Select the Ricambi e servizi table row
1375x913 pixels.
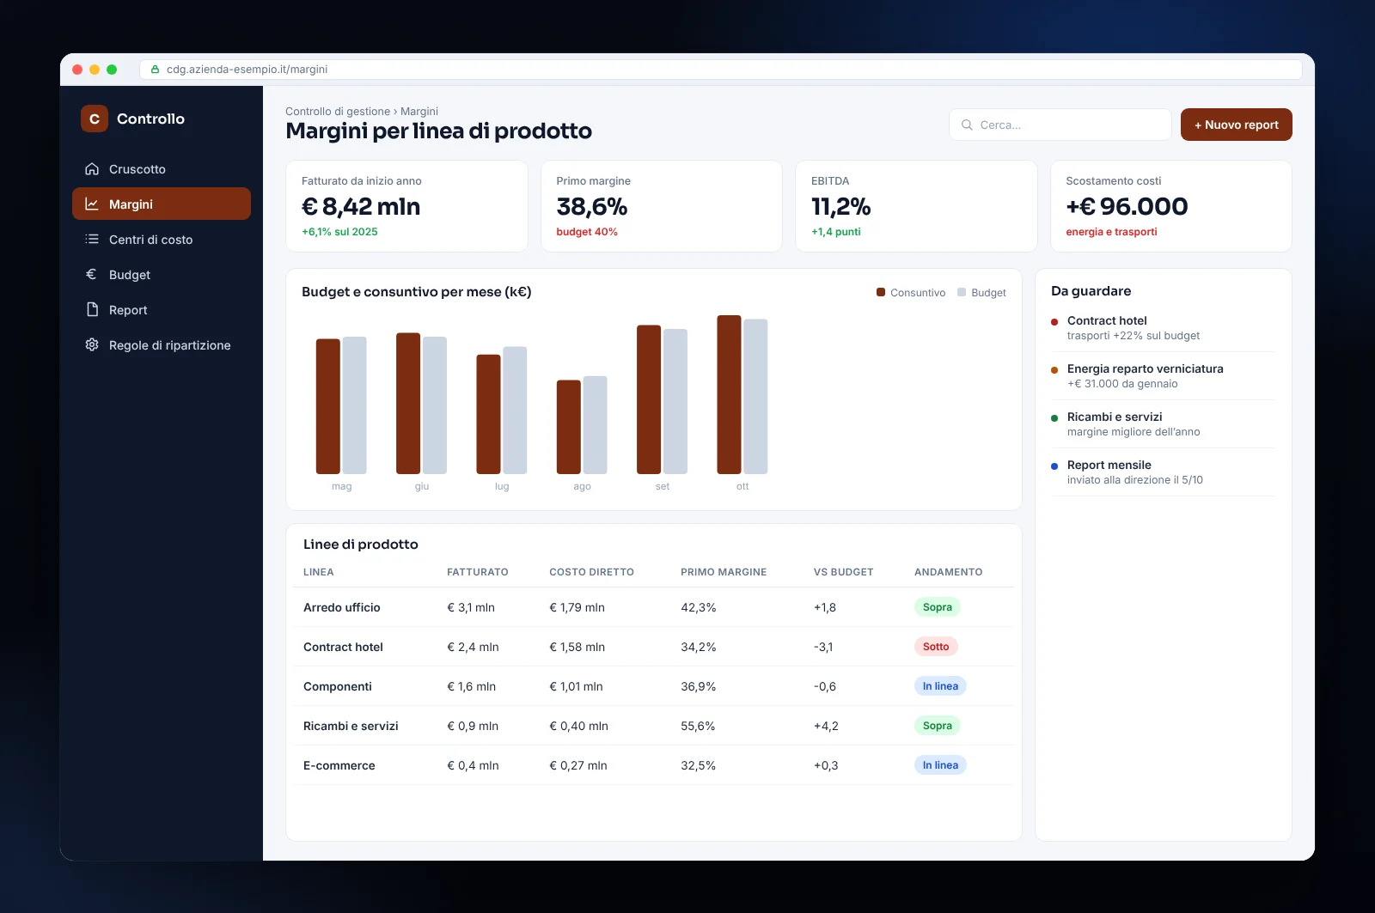653,726
